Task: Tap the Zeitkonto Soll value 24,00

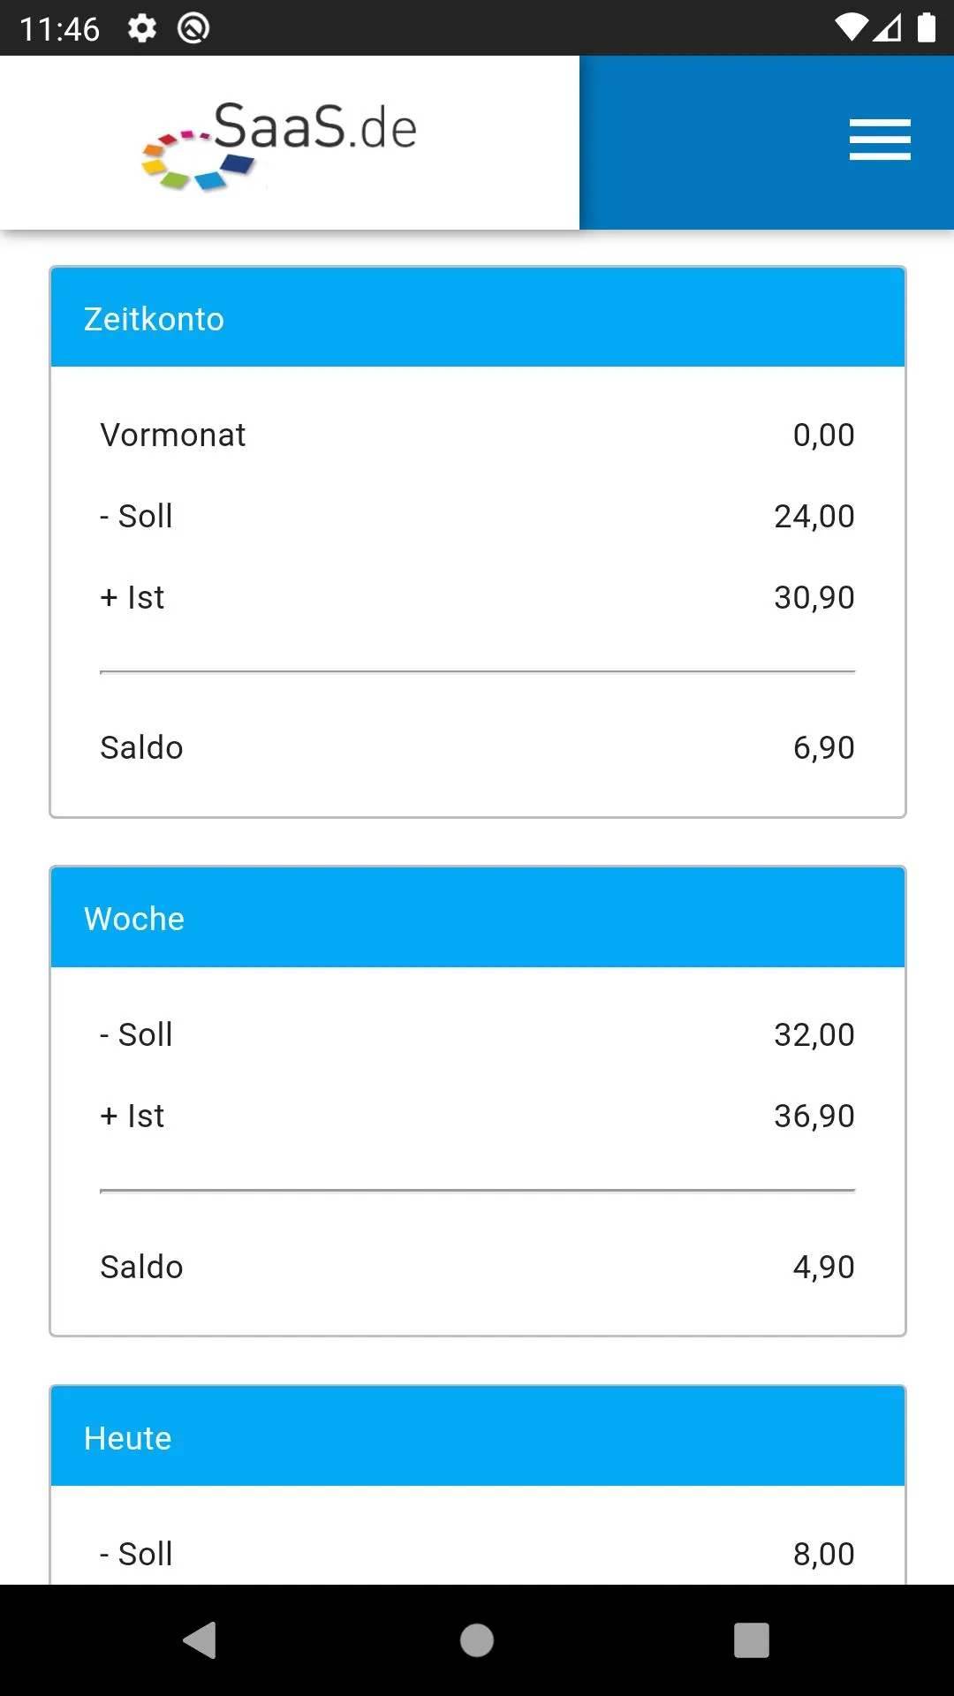Action: click(x=814, y=516)
